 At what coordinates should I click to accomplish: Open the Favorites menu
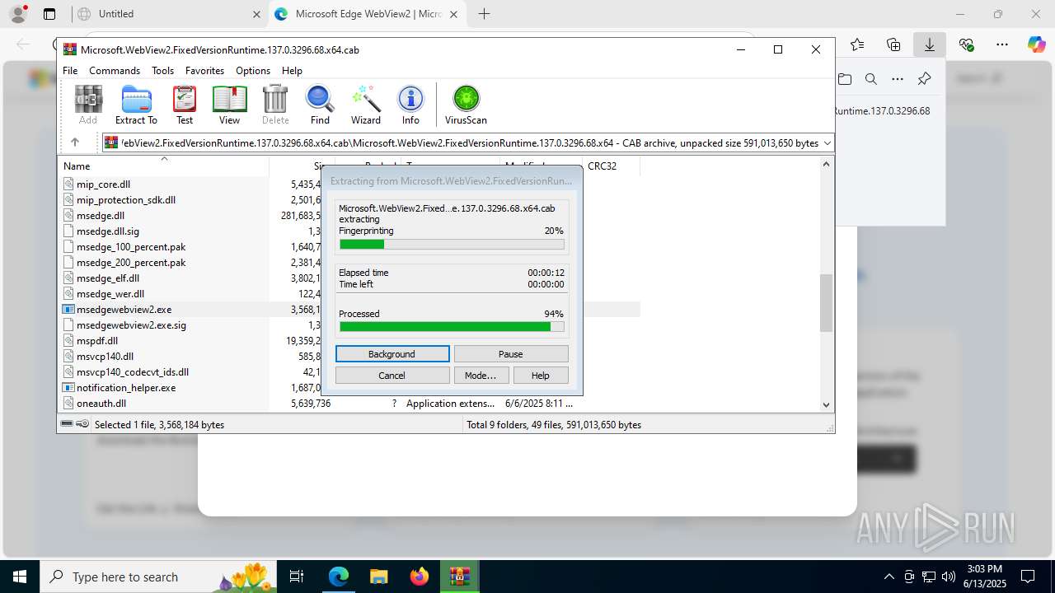204,71
